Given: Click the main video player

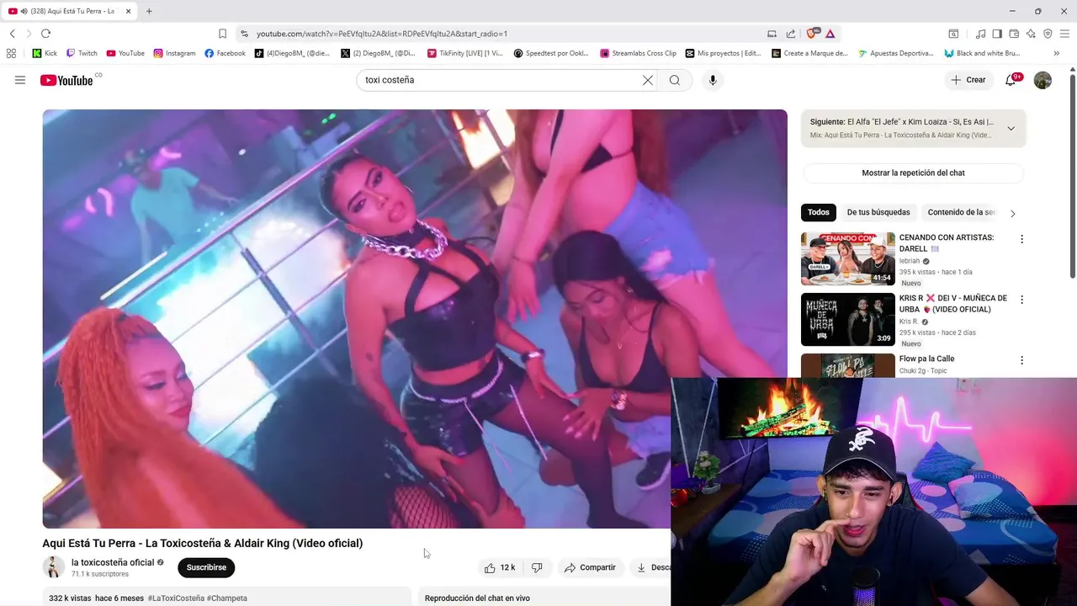Looking at the screenshot, I should [x=415, y=319].
